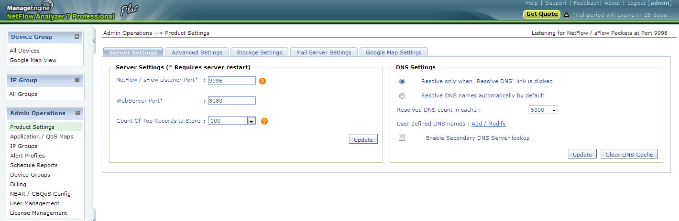Click the Clear DNS Cache button
The image size is (679, 221).
629,154
